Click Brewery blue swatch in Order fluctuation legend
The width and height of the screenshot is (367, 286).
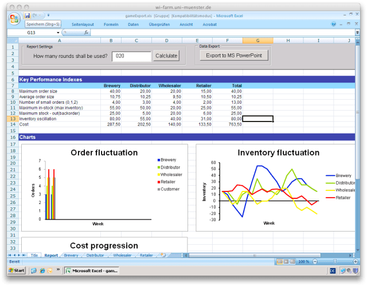coord(159,160)
